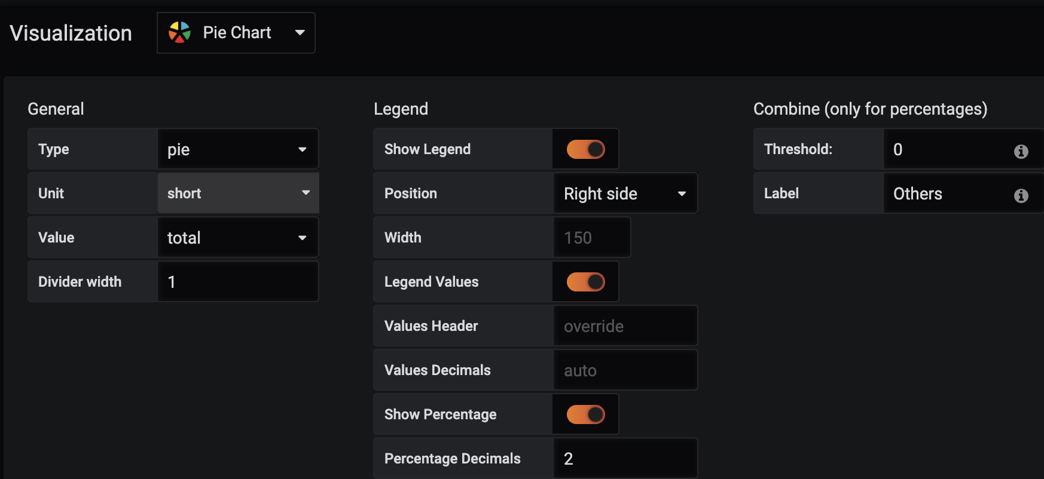Click the Threshold value input
Viewport: 1044px width, 479px height.
coord(963,149)
